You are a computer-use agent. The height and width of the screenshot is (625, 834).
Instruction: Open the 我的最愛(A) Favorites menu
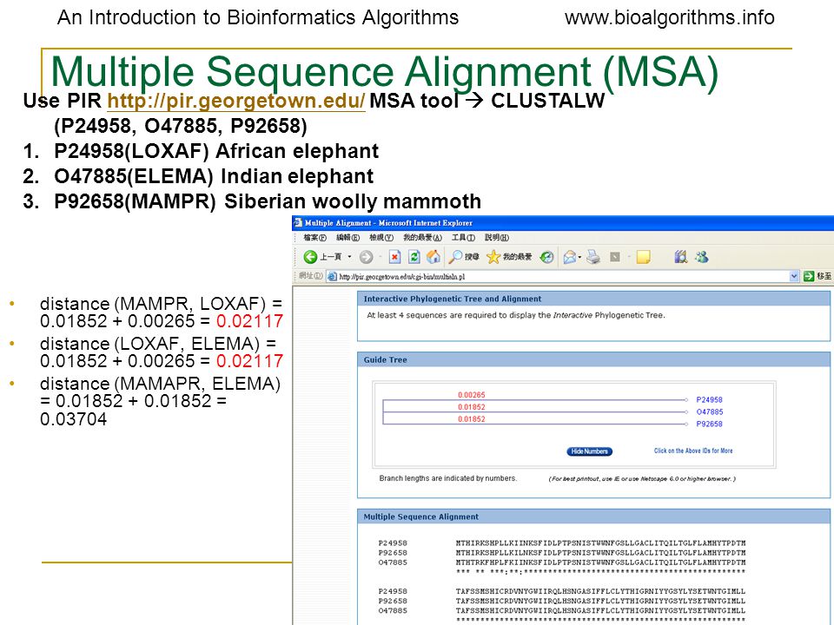[x=422, y=238]
